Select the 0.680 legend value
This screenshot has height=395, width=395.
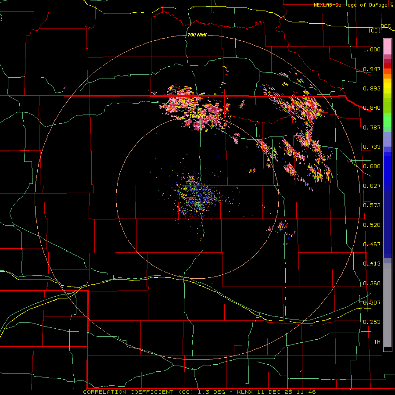[x=372, y=166]
